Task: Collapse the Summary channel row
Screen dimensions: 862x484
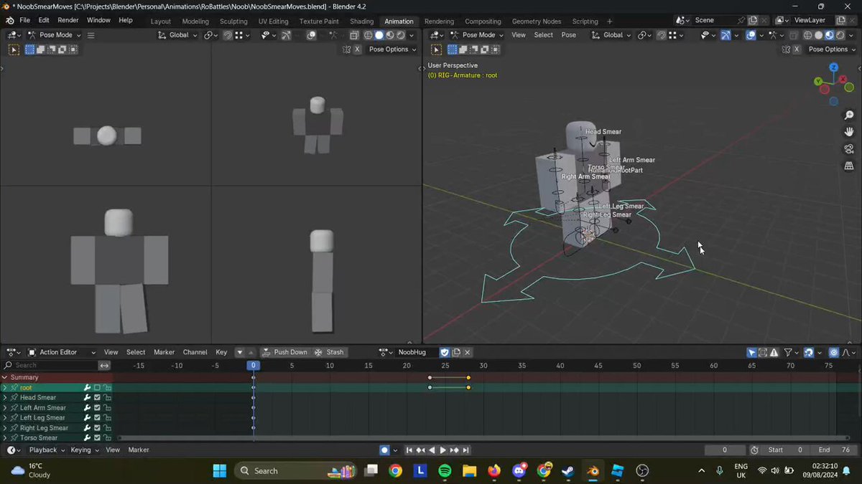Action: click(x=5, y=377)
